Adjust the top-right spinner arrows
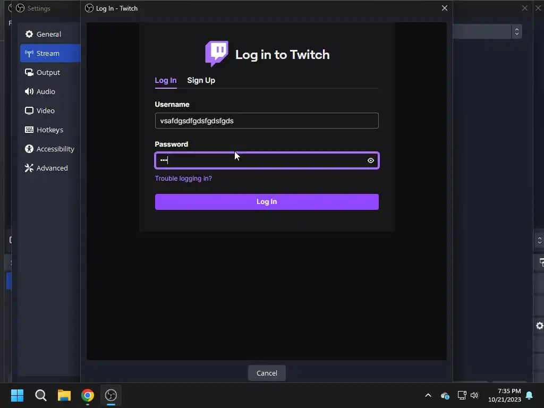This screenshot has width=544, height=408. point(516,31)
